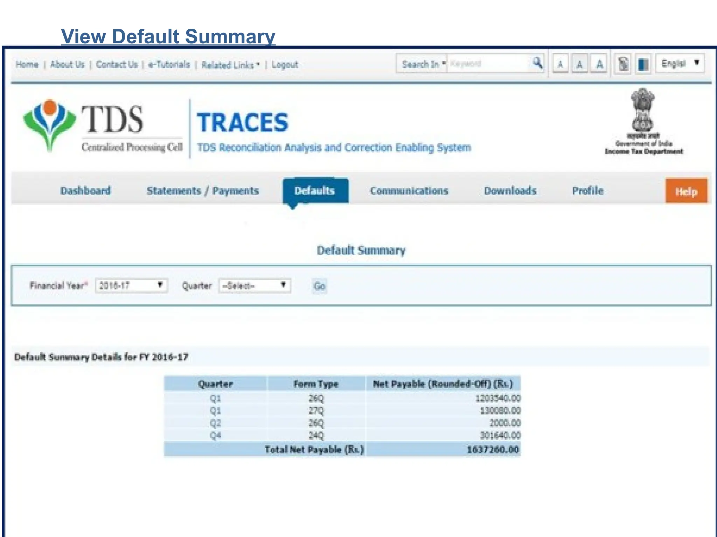Select the medium font size A icon
This screenshot has height=537, width=717.
pos(580,64)
